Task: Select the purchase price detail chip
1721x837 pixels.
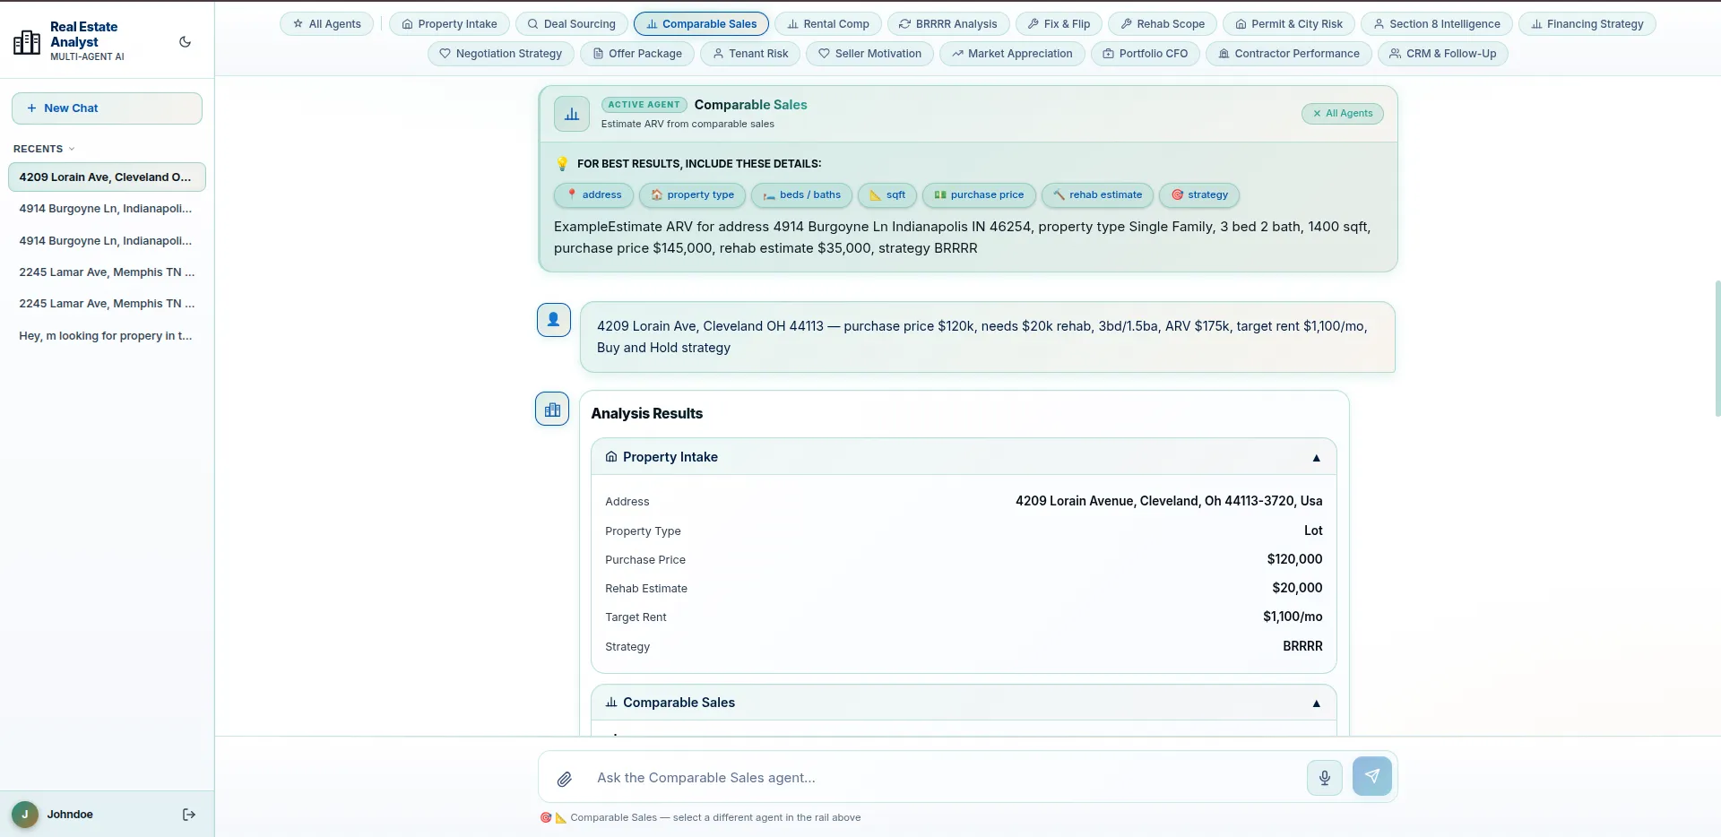Action: coord(979,195)
